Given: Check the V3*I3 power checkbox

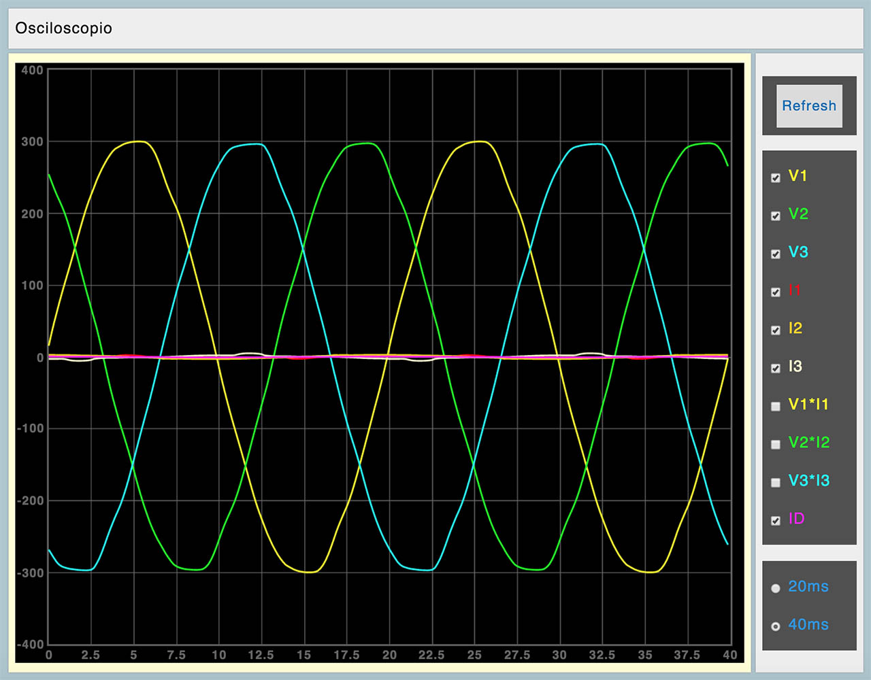Looking at the screenshot, I should pyautogui.click(x=776, y=482).
